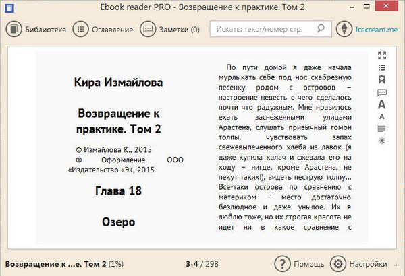405x276 pixels.
Task: Open the Icecream.me website link
Action: tap(377, 30)
